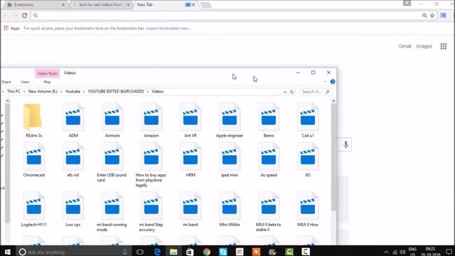Select How to buy apps from playstore video
This screenshot has height=256, width=455.
[x=151, y=165]
